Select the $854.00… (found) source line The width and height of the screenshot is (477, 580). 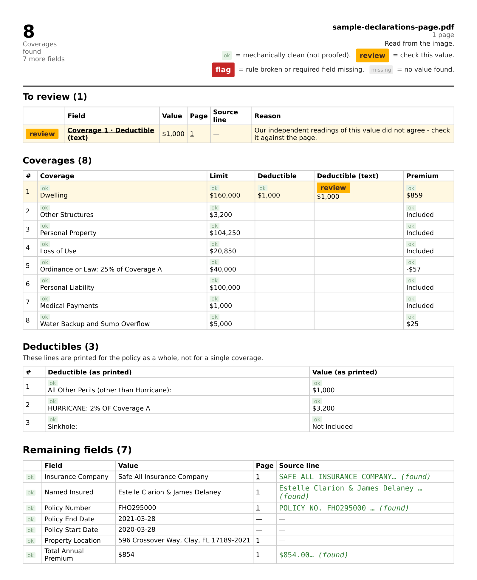click(314, 555)
